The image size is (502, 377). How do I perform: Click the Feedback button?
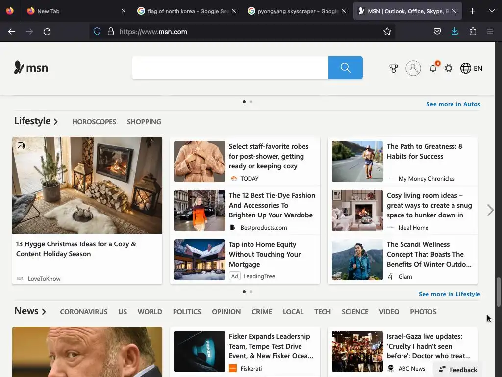coord(458,370)
